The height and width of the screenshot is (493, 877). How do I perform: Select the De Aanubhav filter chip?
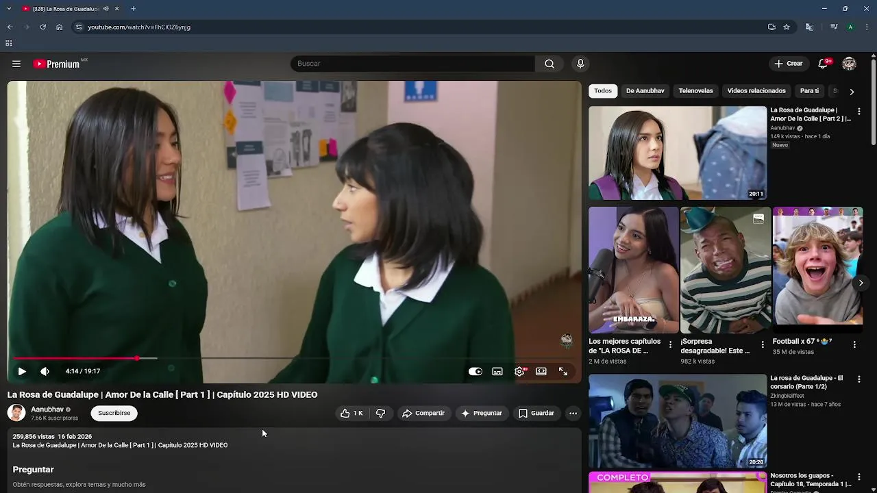pyautogui.click(x=645, y=90)
